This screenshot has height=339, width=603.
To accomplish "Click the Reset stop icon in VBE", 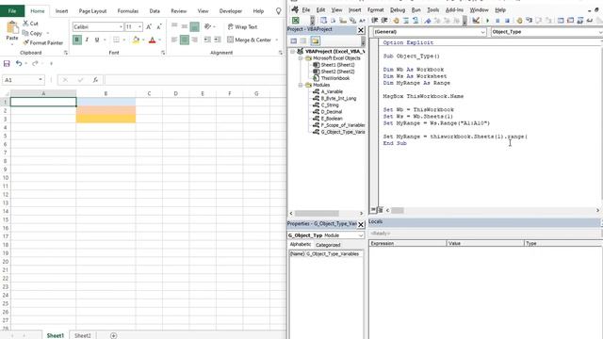I will click(507, 21).
